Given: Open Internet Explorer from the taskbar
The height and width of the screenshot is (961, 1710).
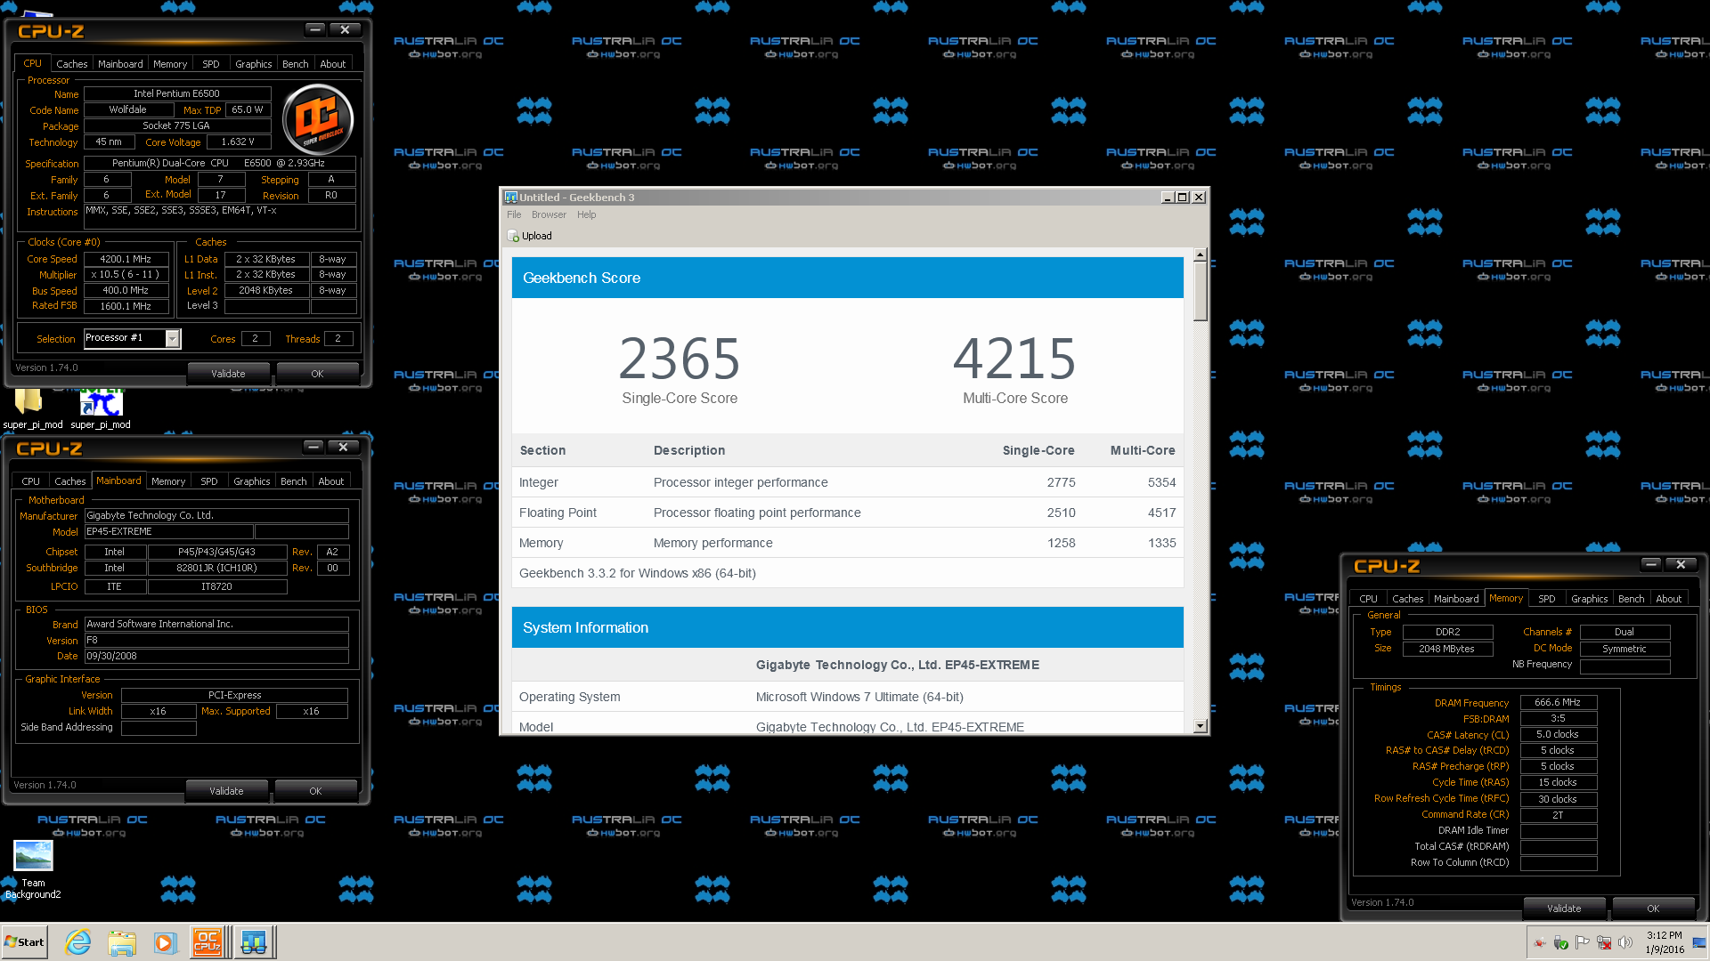Looking at the screenshot, I should 78,942.
